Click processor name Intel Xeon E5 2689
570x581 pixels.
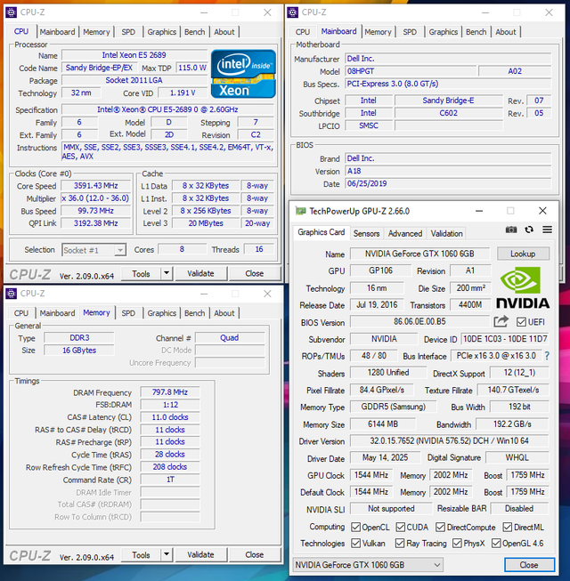click(x=134, y=55)
